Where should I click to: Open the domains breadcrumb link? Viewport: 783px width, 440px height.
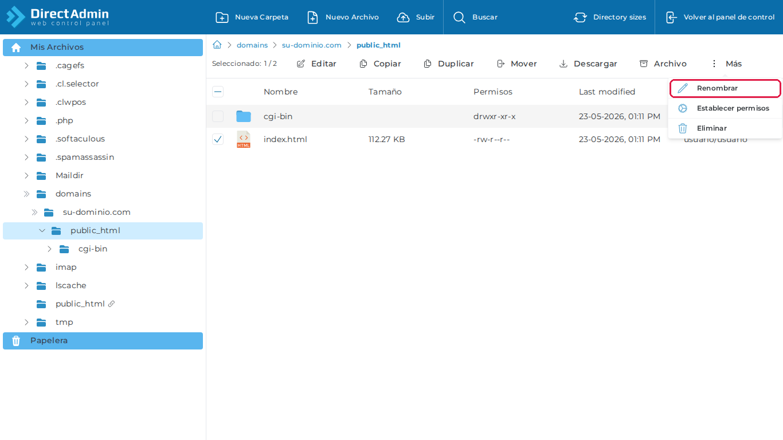(x=252, y=45)
